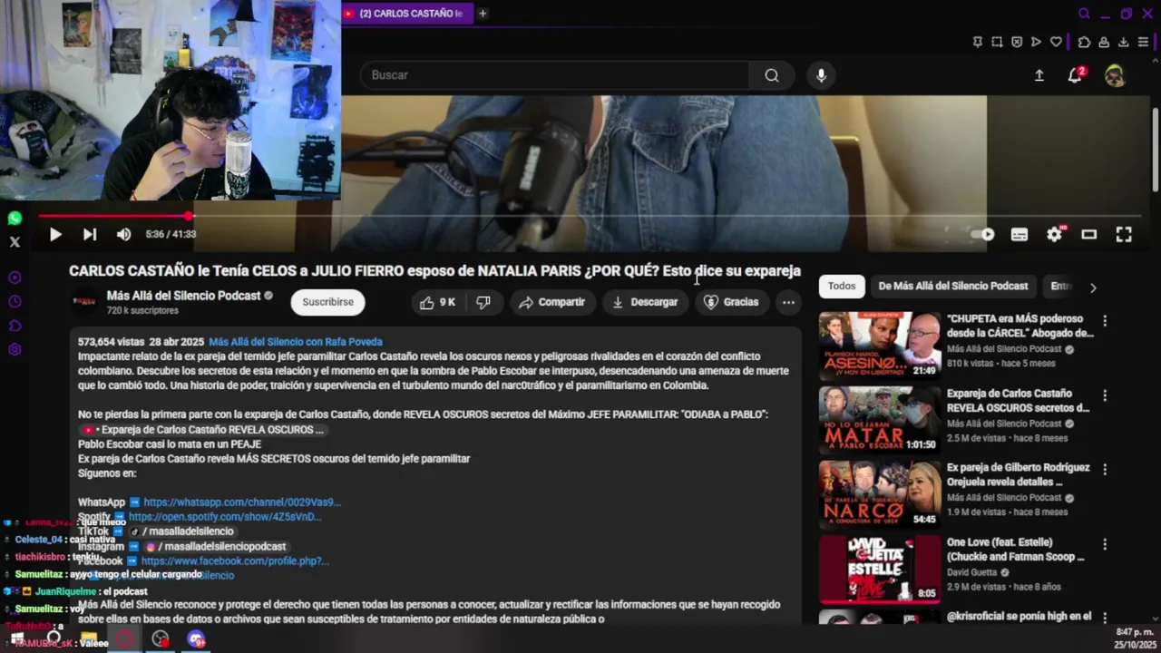Open the browser flow send icon
This screenshot has height=653, width=1161.
coord(1036,42)
